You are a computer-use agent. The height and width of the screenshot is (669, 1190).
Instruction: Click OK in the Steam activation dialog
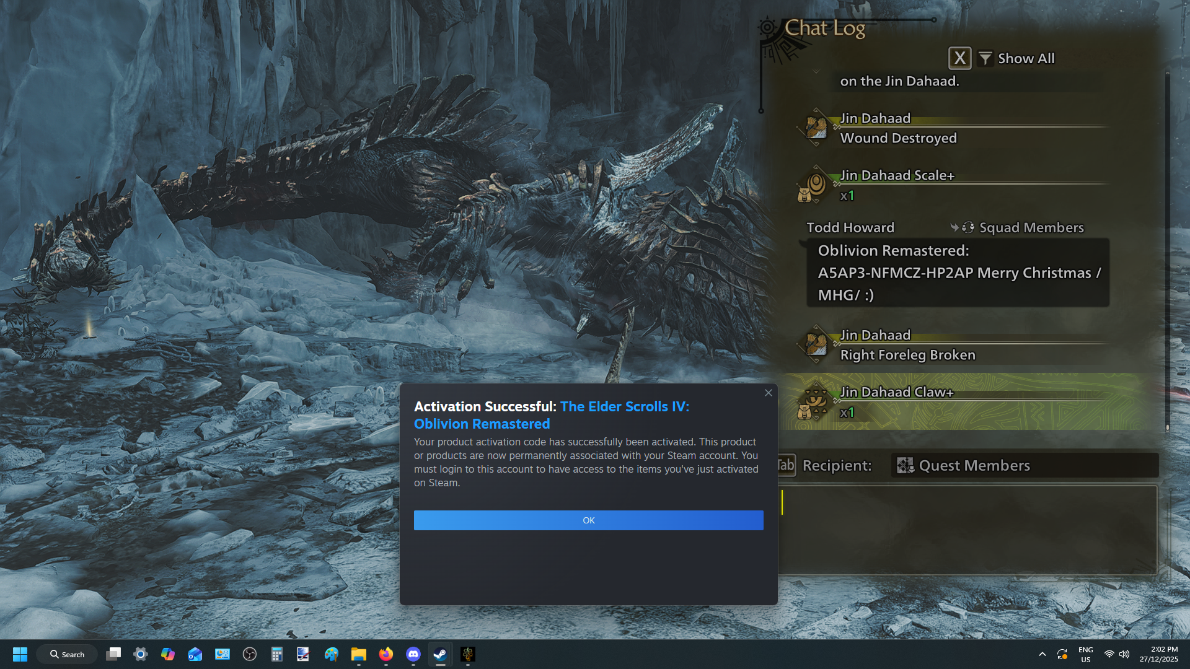click(588, 520)
